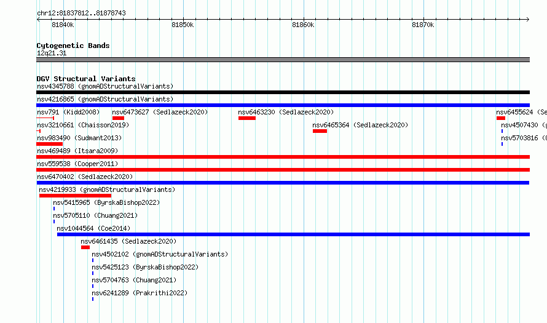Click the nsv6241289 (Prakrithi2022) label

(140, 293)
